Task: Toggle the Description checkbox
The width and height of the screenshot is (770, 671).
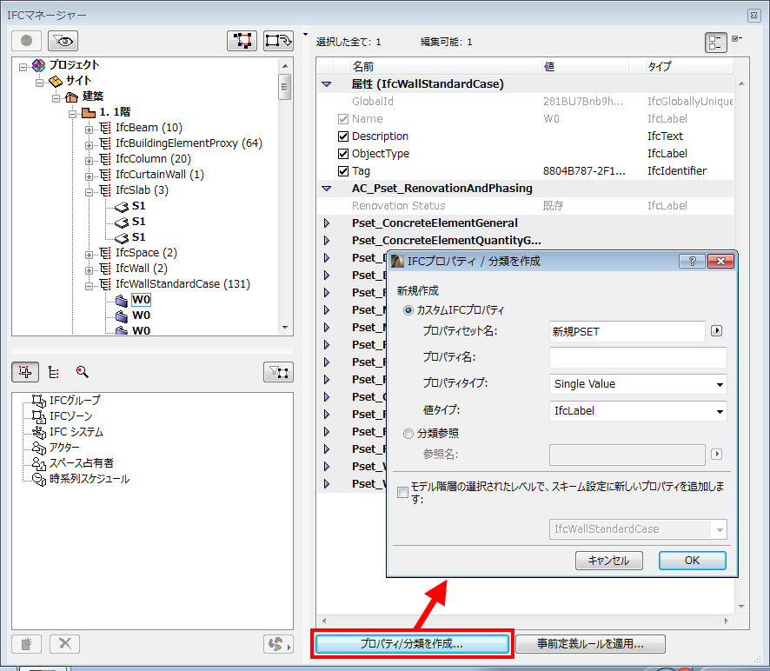Action: coord(343,136)
